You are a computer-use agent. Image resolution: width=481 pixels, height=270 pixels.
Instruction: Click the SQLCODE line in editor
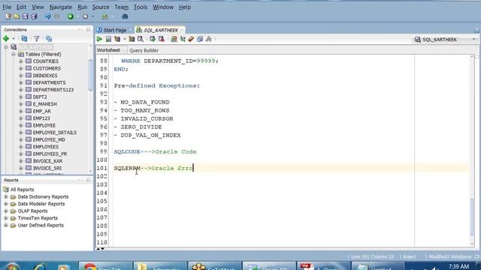click(x=155, y=151)
